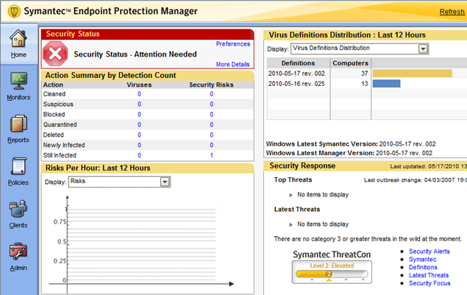Click Quarantined viruses count
The image size is (467, 295).
coord(139,124)
